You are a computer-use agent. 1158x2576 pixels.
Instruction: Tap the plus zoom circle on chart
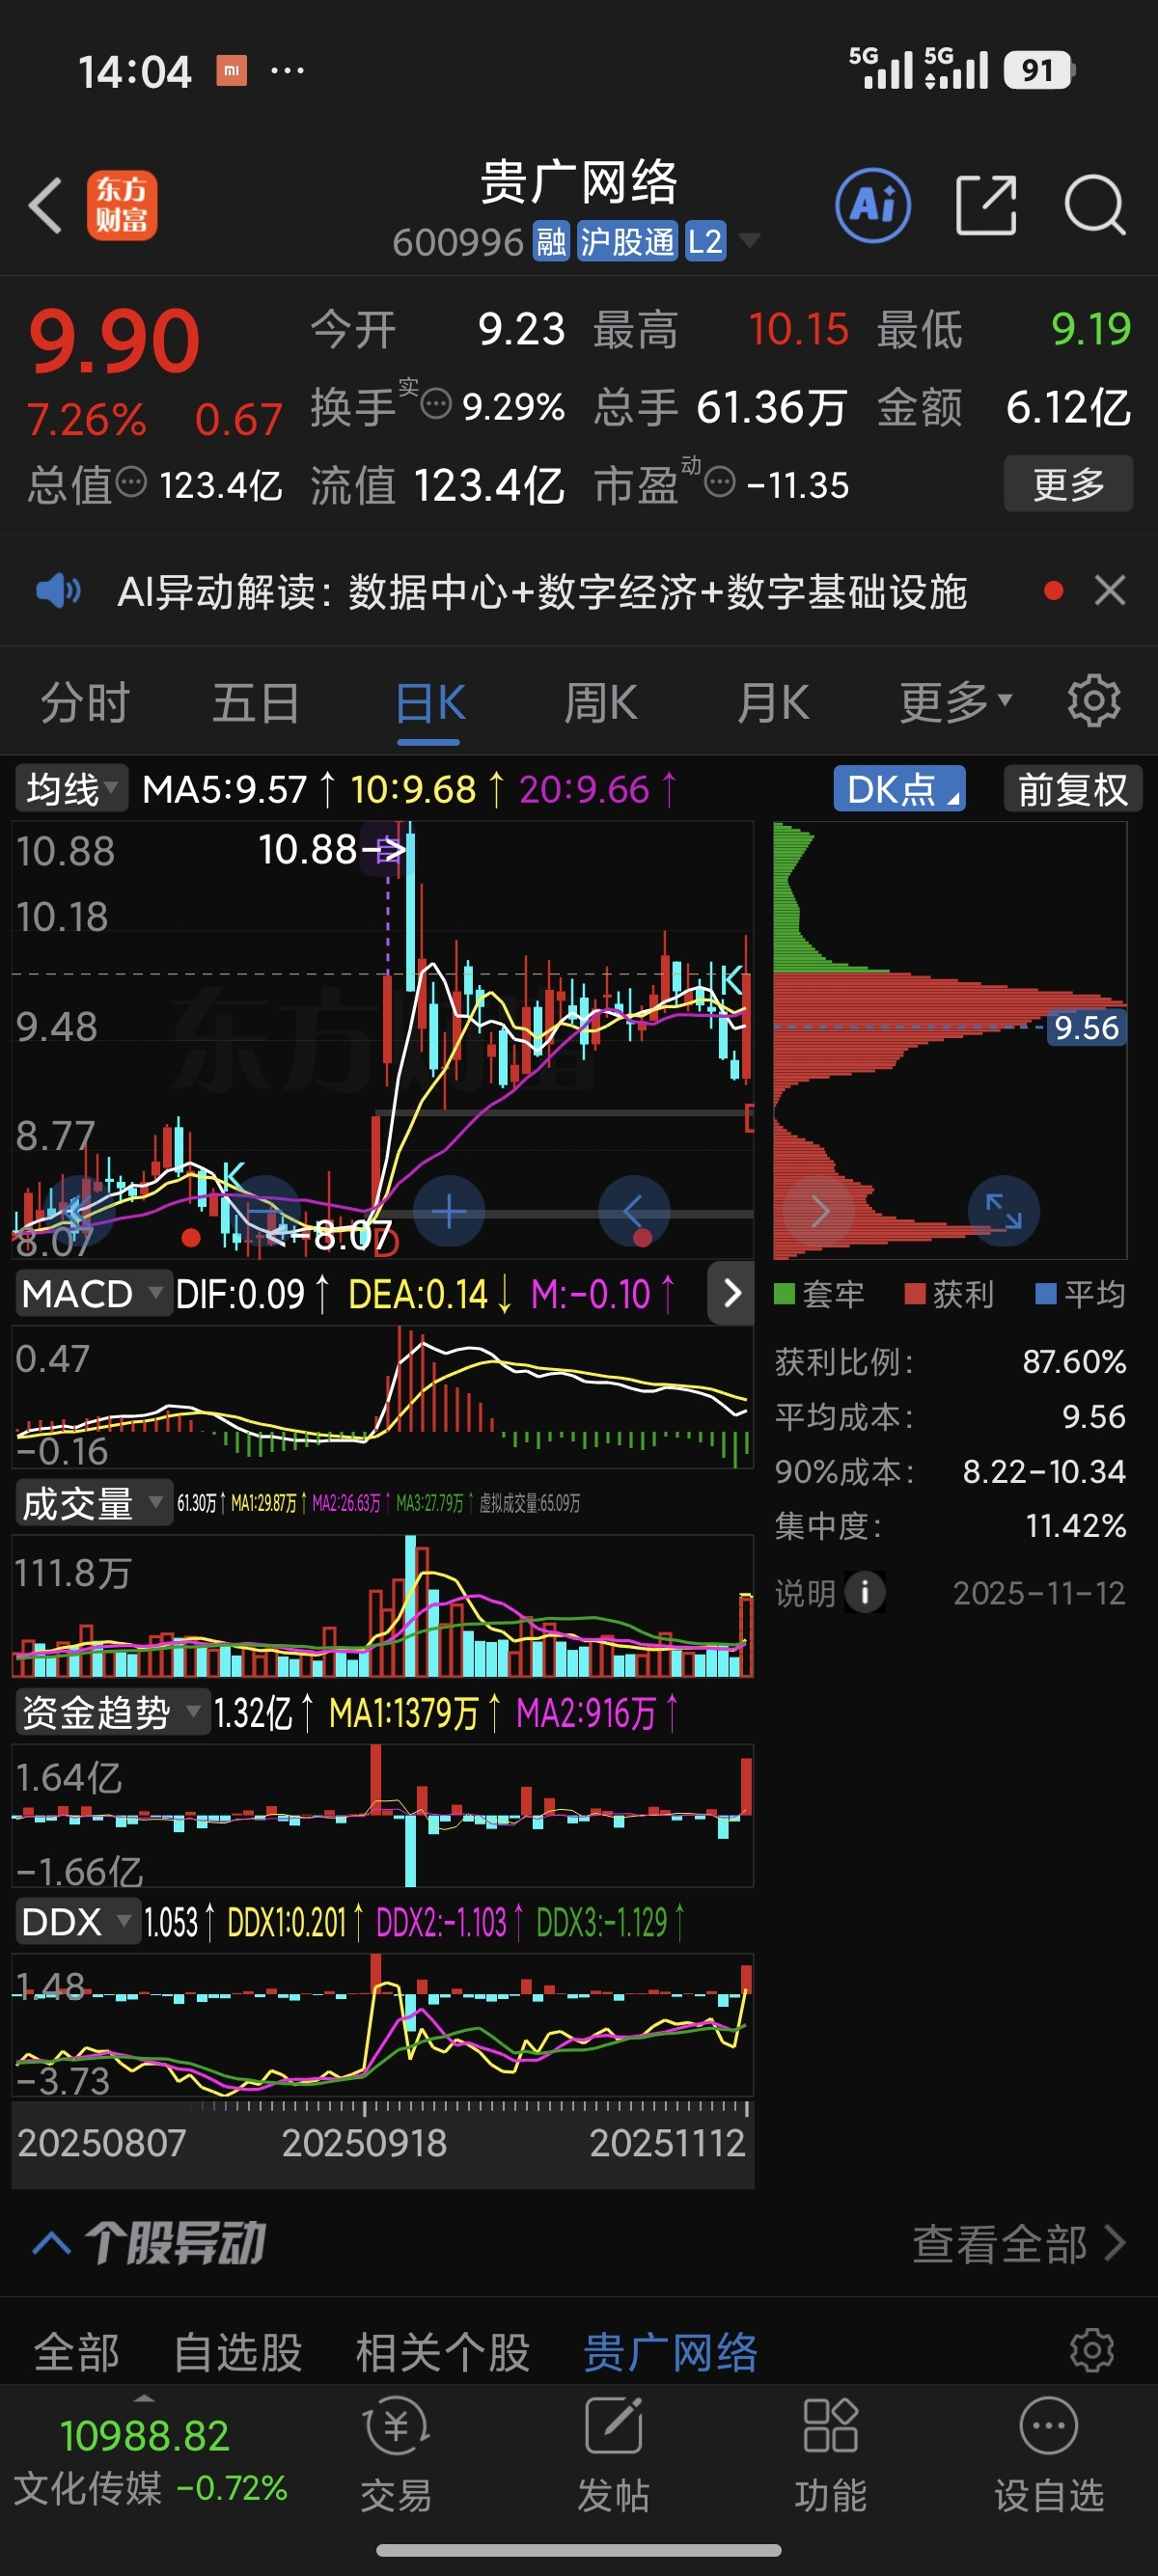448,1212
